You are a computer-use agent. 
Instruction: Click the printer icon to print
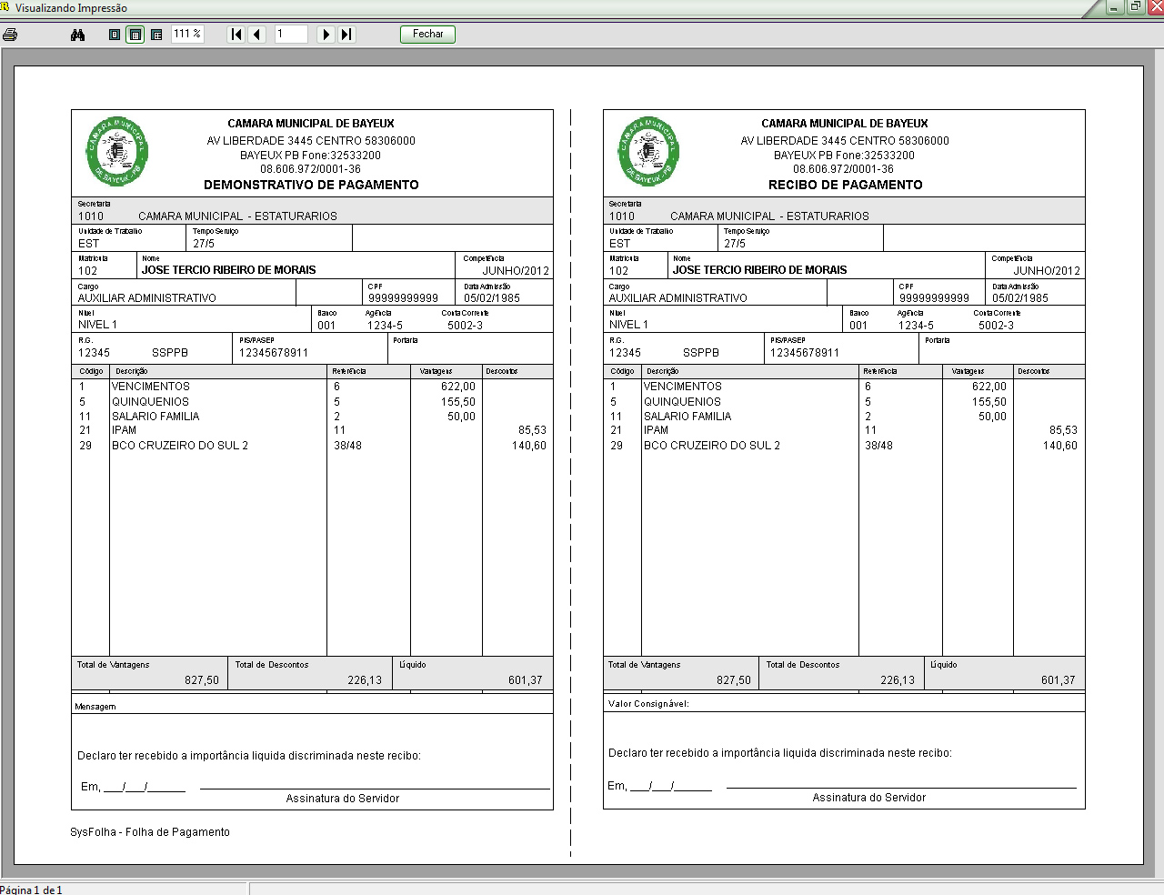10,35
